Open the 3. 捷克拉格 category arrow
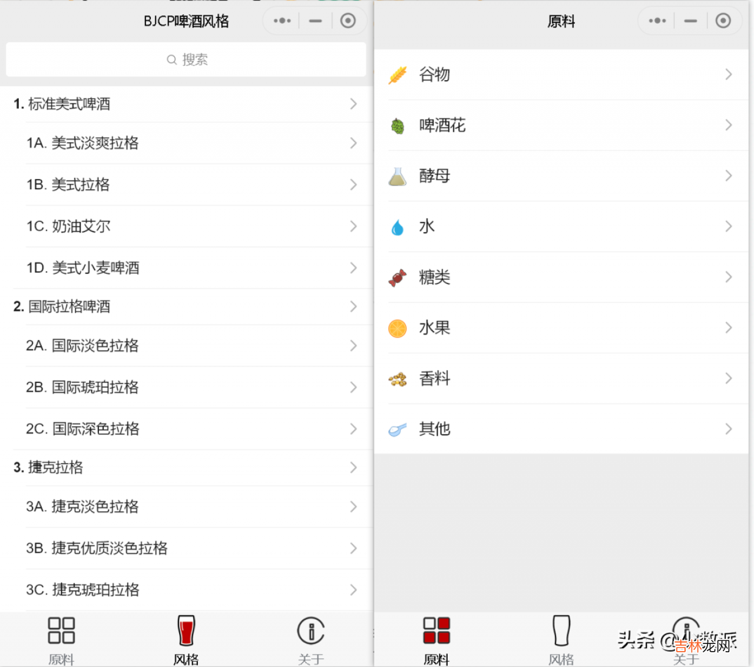754x667 pixels. click(x=353, y=467)
